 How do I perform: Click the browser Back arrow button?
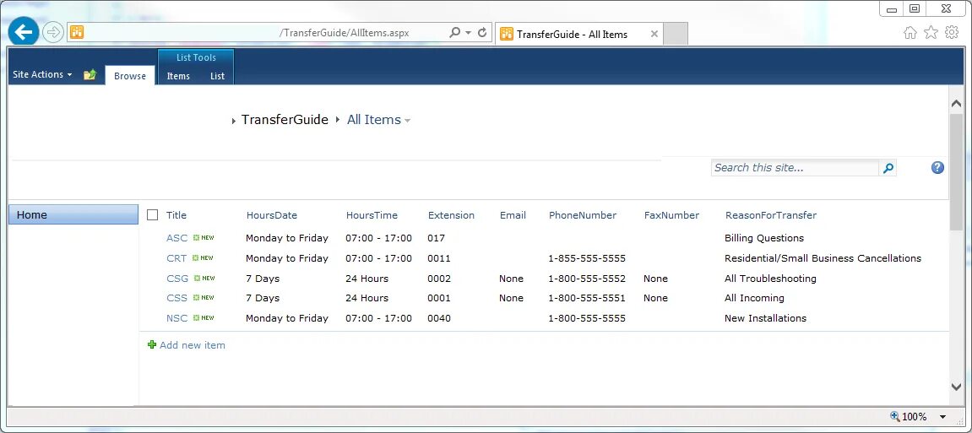[x=24, y=32]
